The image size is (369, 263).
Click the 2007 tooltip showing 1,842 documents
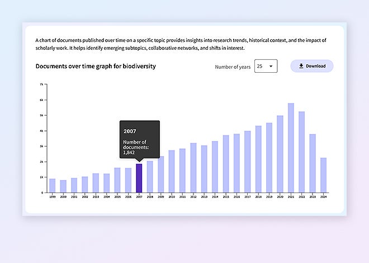(x=139, y=140)
